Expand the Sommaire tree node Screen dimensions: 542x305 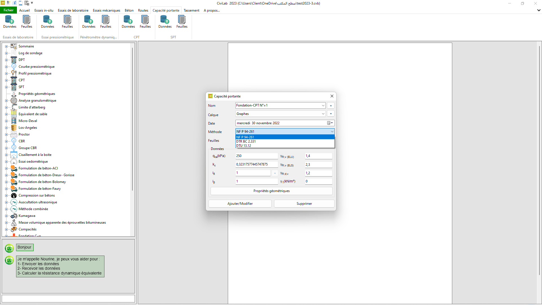pyautogui.click(x=6, y=46)
